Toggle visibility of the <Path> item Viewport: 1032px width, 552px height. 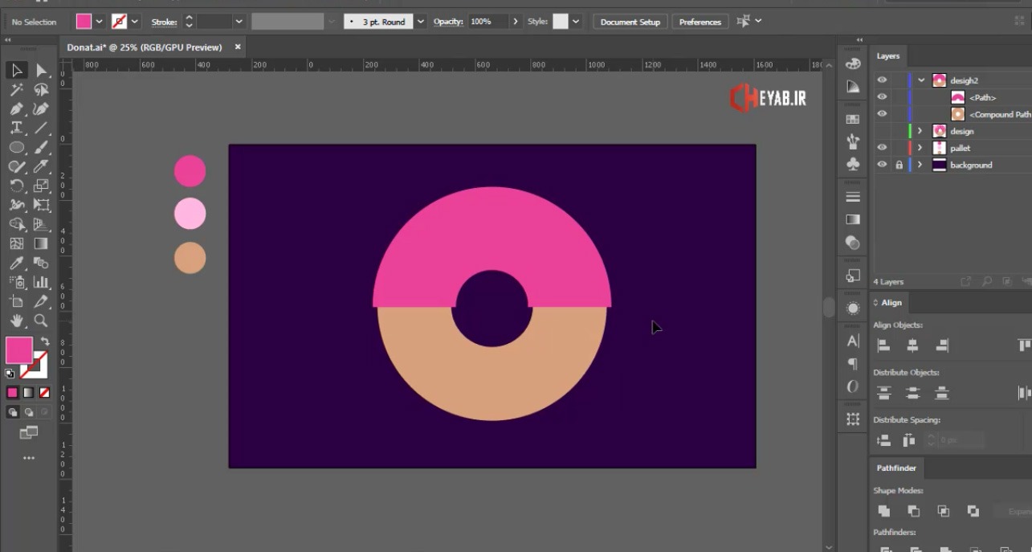tap(882, 97)
